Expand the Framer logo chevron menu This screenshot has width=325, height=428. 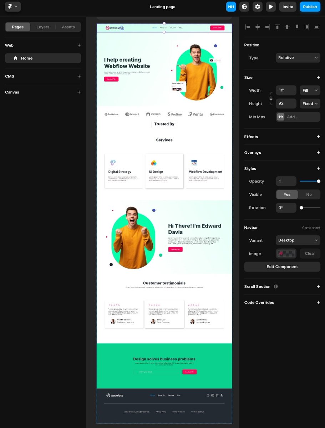click(x=15, y=6)
